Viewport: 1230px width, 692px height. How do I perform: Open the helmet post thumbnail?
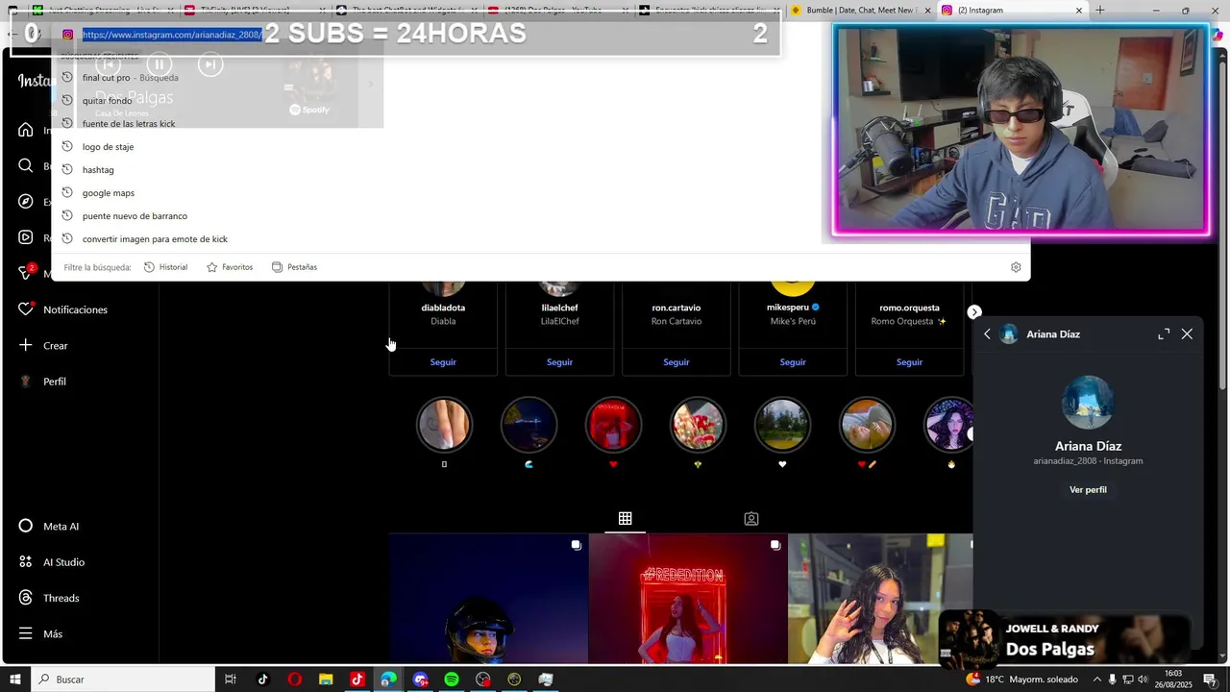[488, 599]
